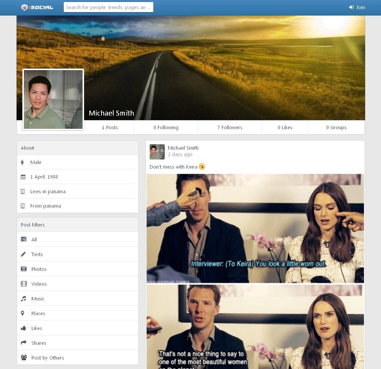This screenshot has width=381, height=369.
Task: Switch to the Following tab
Action: pos(166,127)
